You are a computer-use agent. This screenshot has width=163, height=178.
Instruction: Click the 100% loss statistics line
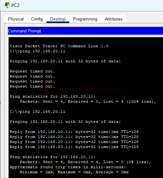tap(88, 101)
